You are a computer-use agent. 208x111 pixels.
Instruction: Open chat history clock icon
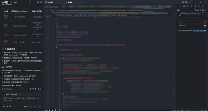(x=30, y=2)
